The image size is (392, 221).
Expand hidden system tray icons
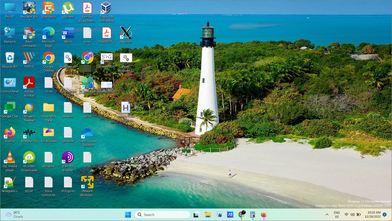327,215
